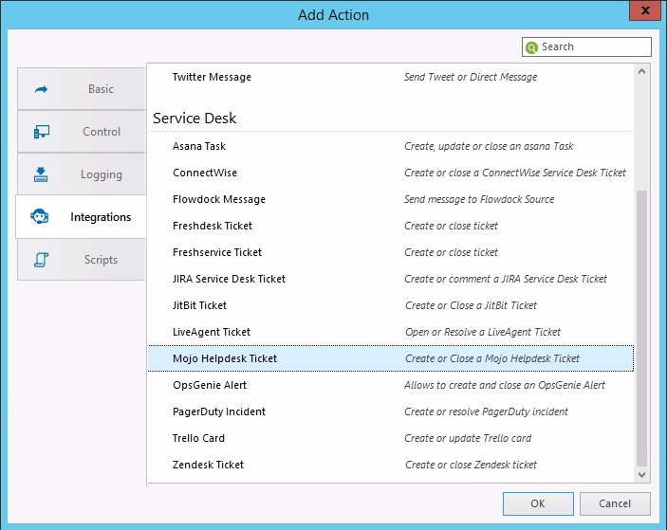Select the JitBit Ticket action
Image resolution: width=667 pixels, height=530 pixels.
pos(391,305)
